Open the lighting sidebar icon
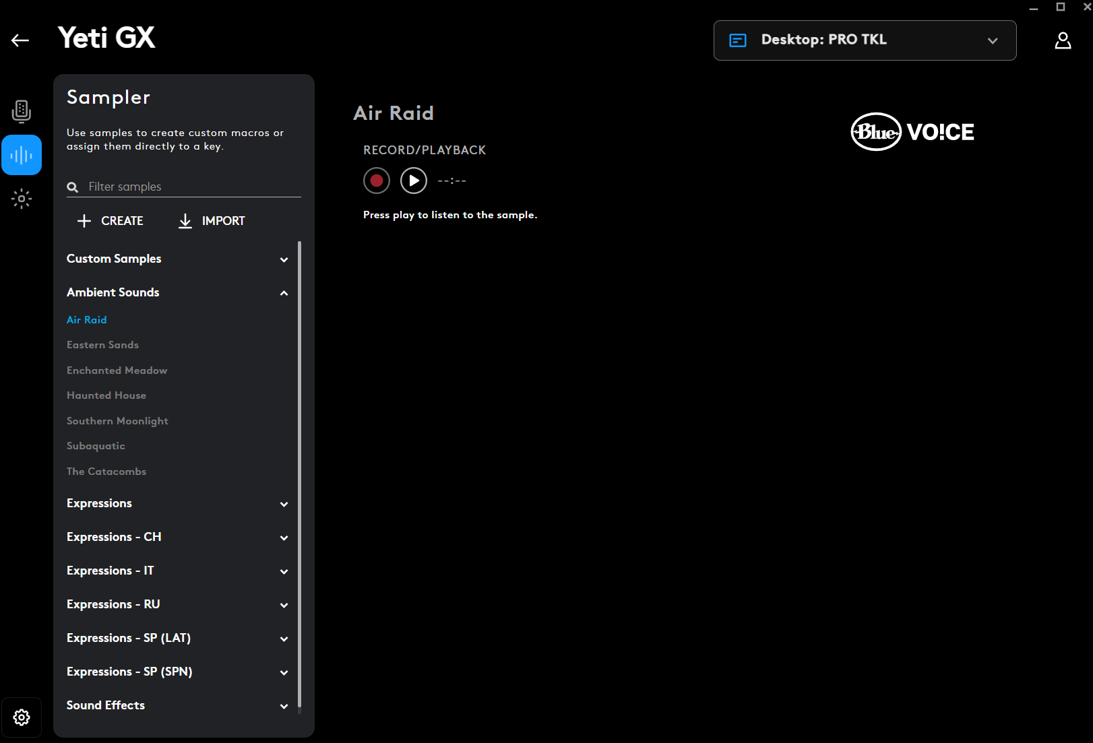 22,199
